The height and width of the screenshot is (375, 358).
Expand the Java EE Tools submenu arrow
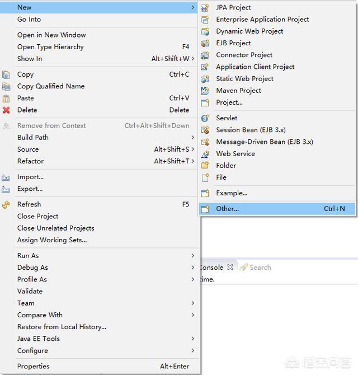(192, 339)
